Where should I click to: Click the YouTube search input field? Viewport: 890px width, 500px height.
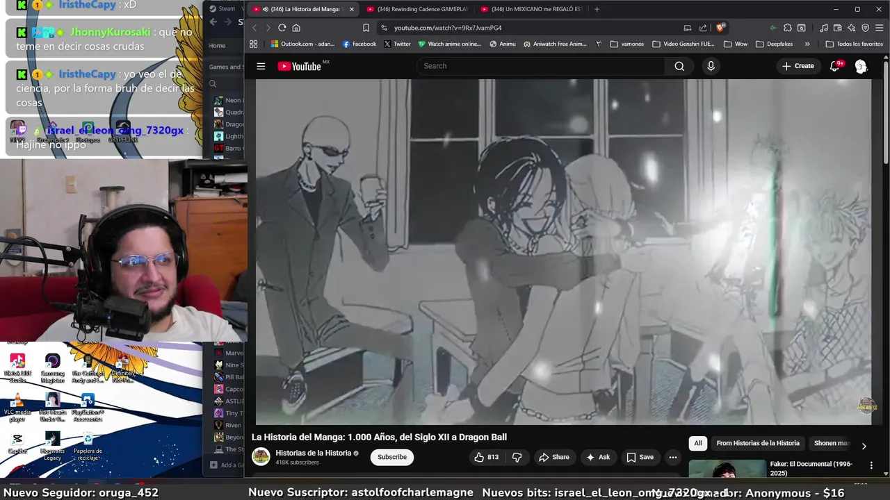click(541, 66)
